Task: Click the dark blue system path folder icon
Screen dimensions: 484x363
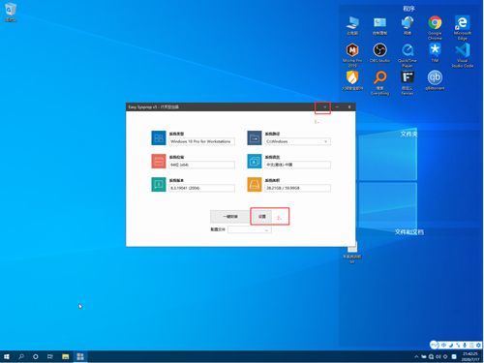Action: click(255, 138)
